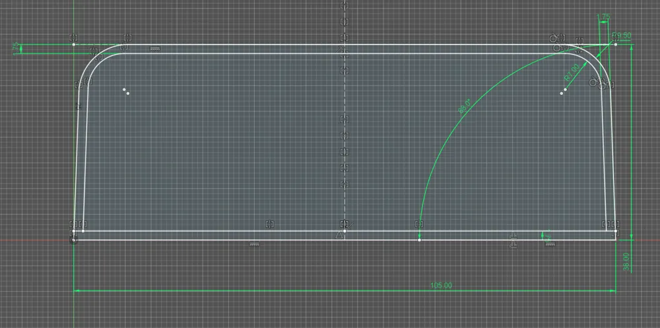Screen dimensions: 660x328
Task: Click the midpoint triangle constraint on bottom centerline
Action: 339,235
